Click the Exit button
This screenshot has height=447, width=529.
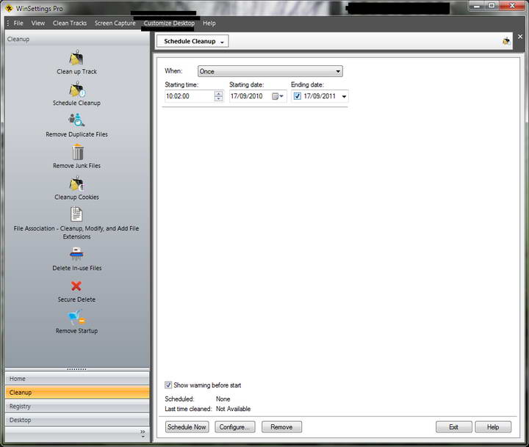pyautogui.click(x=454, y=426)
